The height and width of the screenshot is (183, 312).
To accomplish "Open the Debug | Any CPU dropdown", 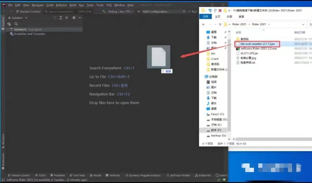I will click(120, 12).
